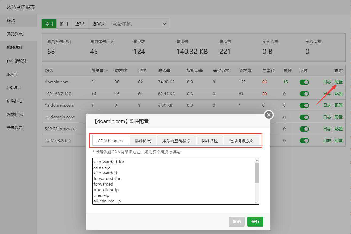Screen dimensions: 351x234
Task: Open the 自定义时间 dropdown
Action: coord(139,24)
